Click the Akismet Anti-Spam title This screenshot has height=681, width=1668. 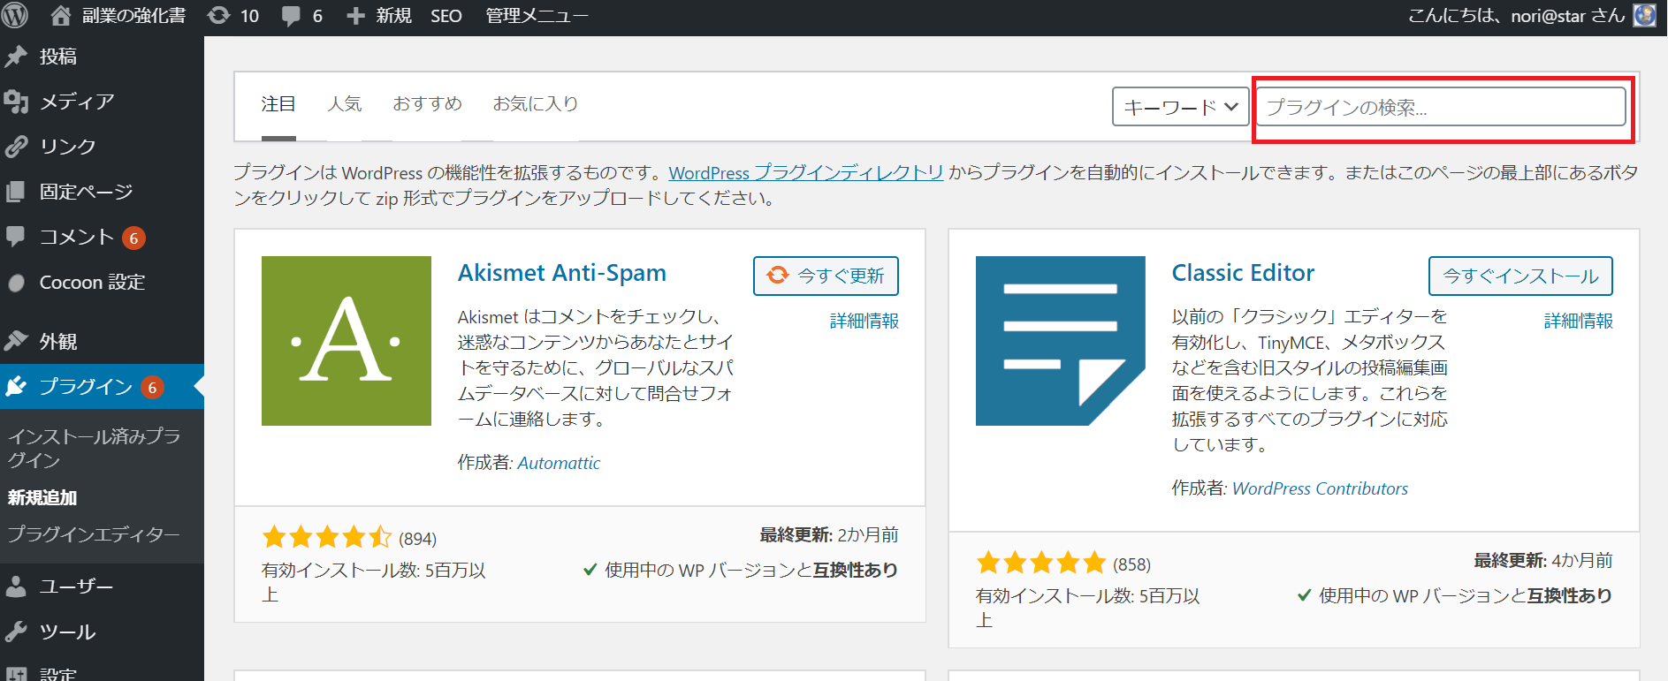click(562, 273)
